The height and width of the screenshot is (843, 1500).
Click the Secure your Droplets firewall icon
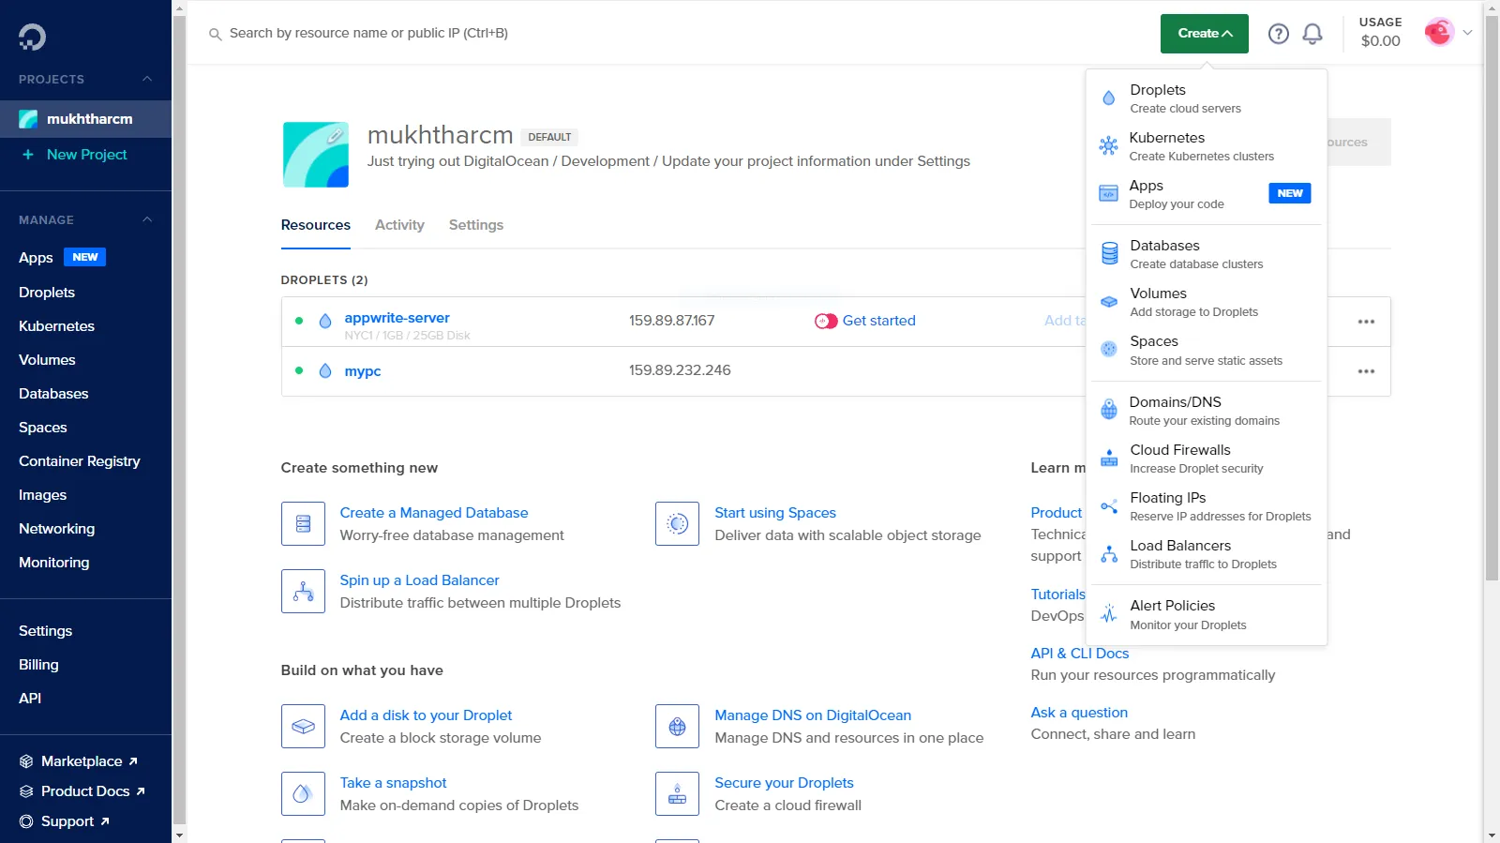(x=677, y=793)
